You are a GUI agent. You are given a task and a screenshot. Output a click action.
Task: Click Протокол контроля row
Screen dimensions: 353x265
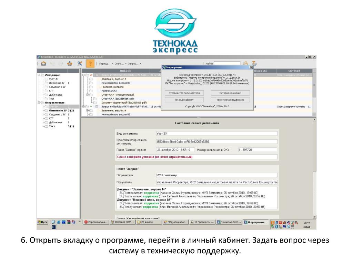pos(112,87)
